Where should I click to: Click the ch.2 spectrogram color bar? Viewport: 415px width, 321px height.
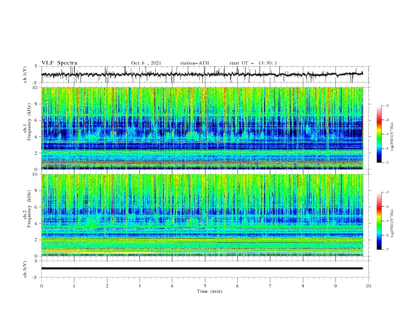(x=379, y=221)
